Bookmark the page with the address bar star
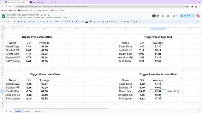 (187, 7)
